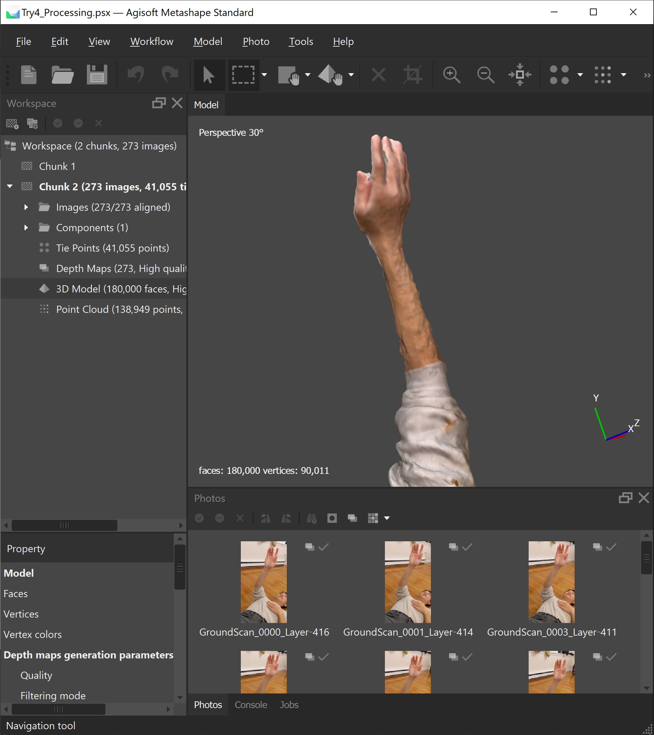
Task: Click the Reset View icon
Action: [520, 75]
